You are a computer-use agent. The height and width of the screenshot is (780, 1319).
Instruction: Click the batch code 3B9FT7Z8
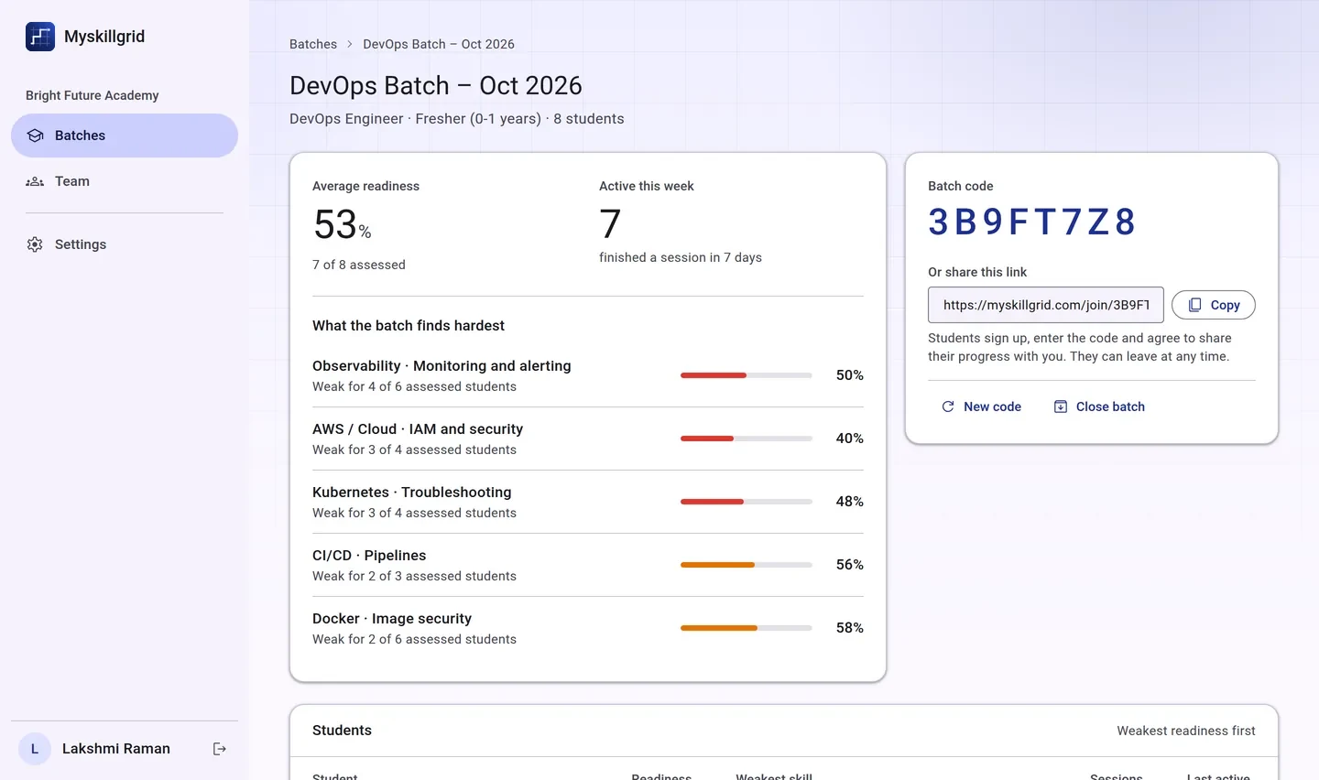pos(1032,222)
